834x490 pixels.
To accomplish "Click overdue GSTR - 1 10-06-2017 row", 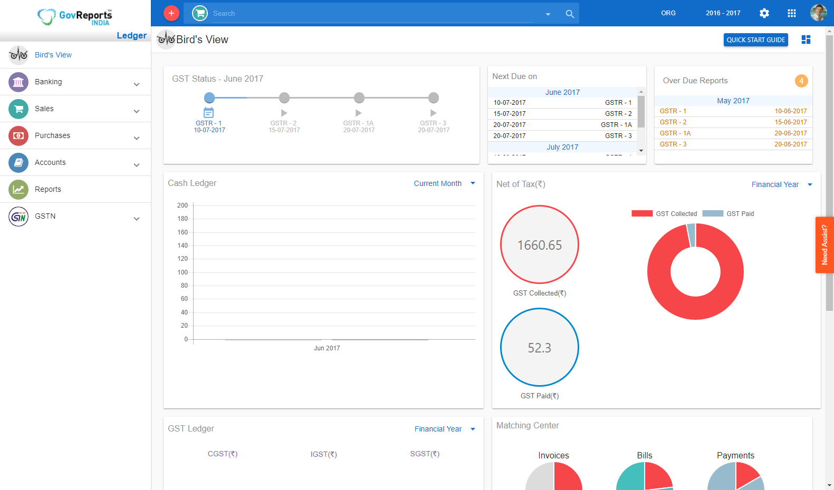I will [x=733, y=111].
